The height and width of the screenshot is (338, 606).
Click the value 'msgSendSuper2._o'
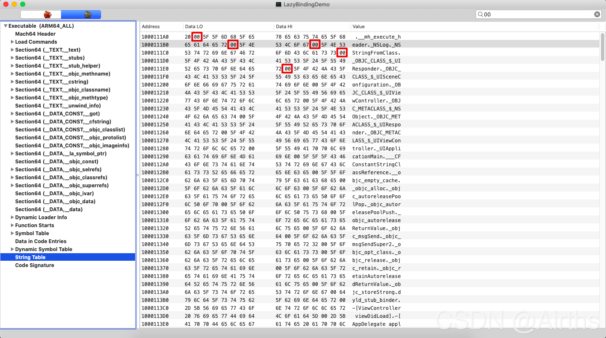[376, 244]
